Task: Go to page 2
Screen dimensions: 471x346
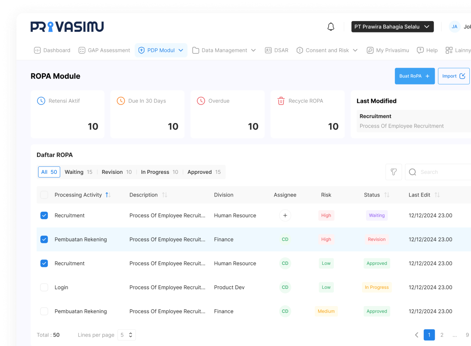Action: click(x=442, y=335)
